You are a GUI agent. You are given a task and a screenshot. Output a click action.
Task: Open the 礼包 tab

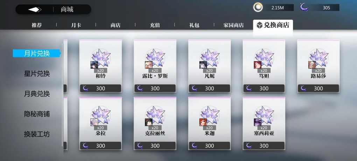194,25
